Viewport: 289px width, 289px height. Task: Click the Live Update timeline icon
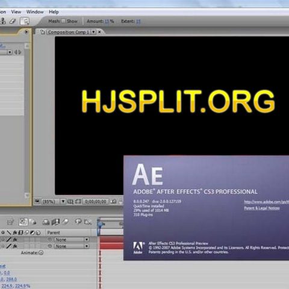coord(23,222)
